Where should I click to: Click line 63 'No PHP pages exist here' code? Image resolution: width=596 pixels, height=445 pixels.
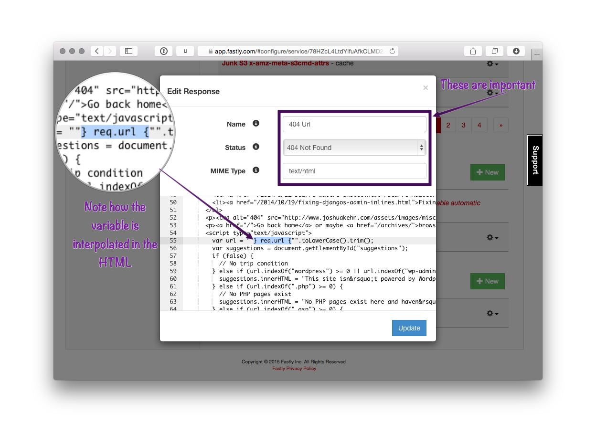pos(328,301)
